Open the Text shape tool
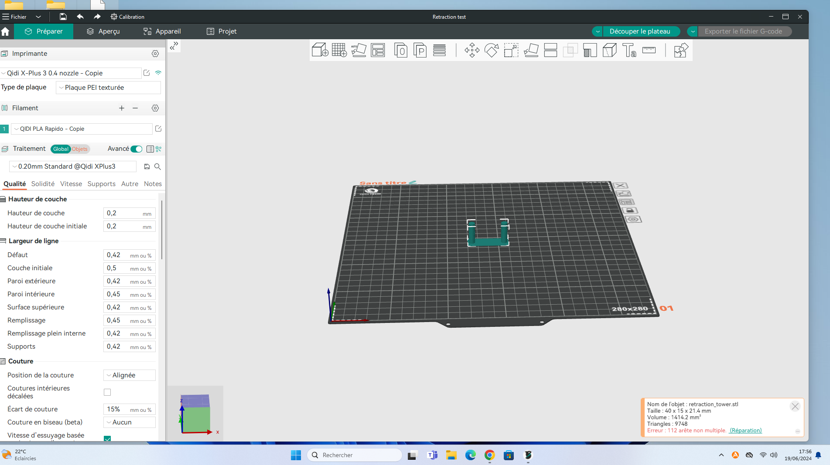This screenshot has height=465, width=830. point(629,50)
